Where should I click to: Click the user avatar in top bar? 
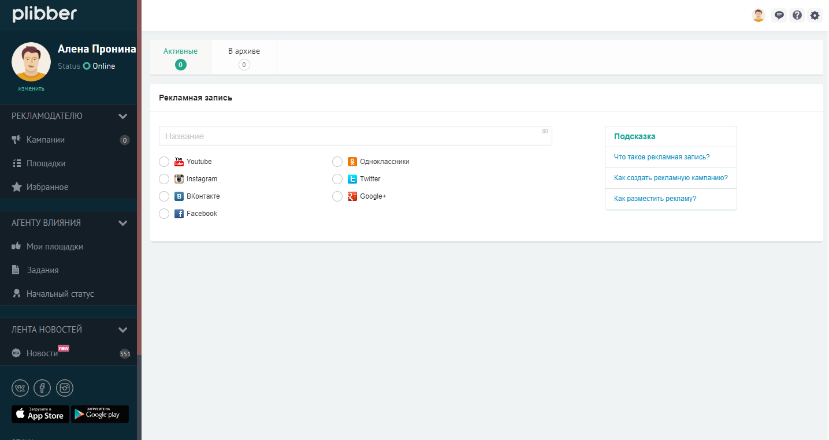tap(758, 16)
